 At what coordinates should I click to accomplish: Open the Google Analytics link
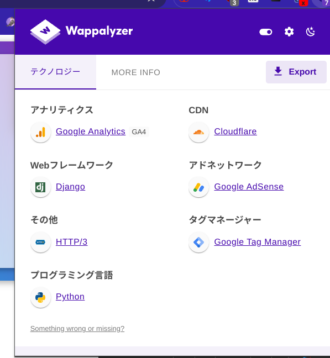point(91,131)
